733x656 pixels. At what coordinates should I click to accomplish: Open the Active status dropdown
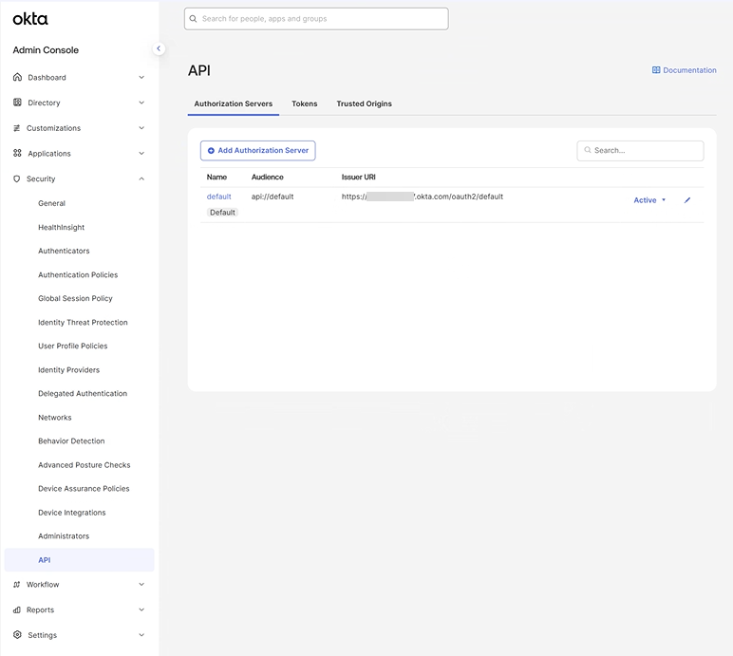[x=649, y=200]
